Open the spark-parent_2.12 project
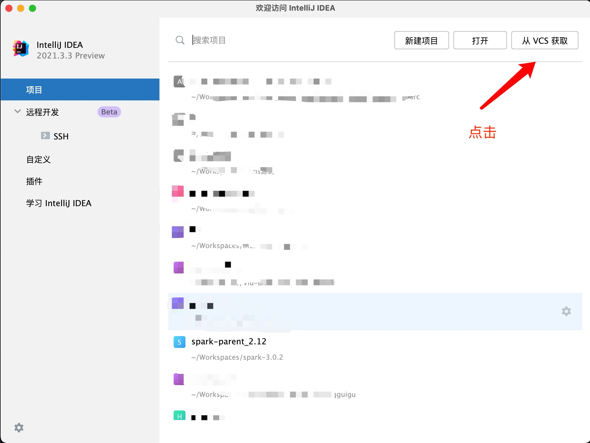Screen dimensions: 590x443 229,341
